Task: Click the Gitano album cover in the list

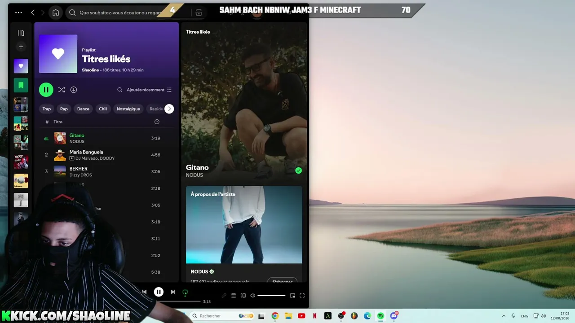Action: (60, 138)
